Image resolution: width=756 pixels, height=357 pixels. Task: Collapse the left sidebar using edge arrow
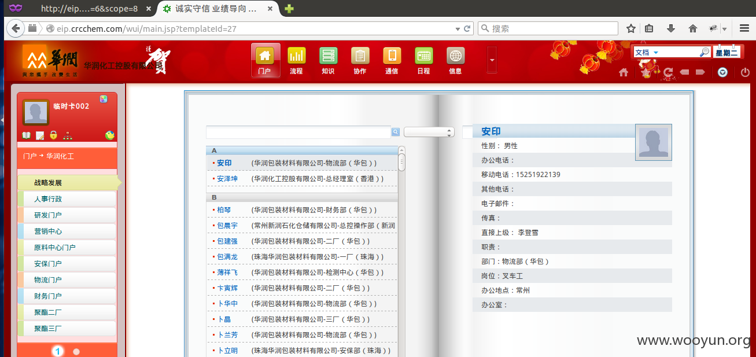2,119
